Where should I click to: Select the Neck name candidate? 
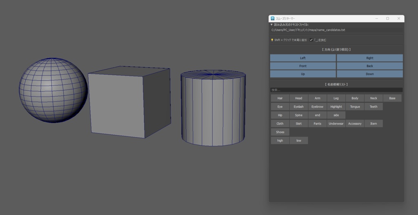pyautogui.click(x=374, y=98)
